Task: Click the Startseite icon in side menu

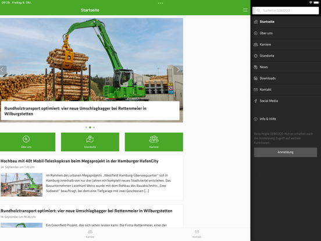Action: [x=255, y=22]
